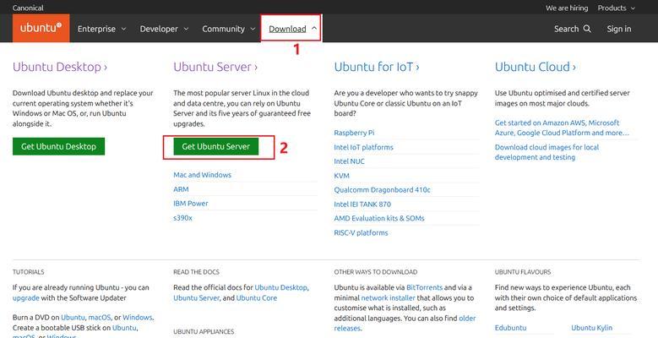658x338 pixels.
Task: Open the KVM link
Action: pyautogui.click(x=341, y=176)
